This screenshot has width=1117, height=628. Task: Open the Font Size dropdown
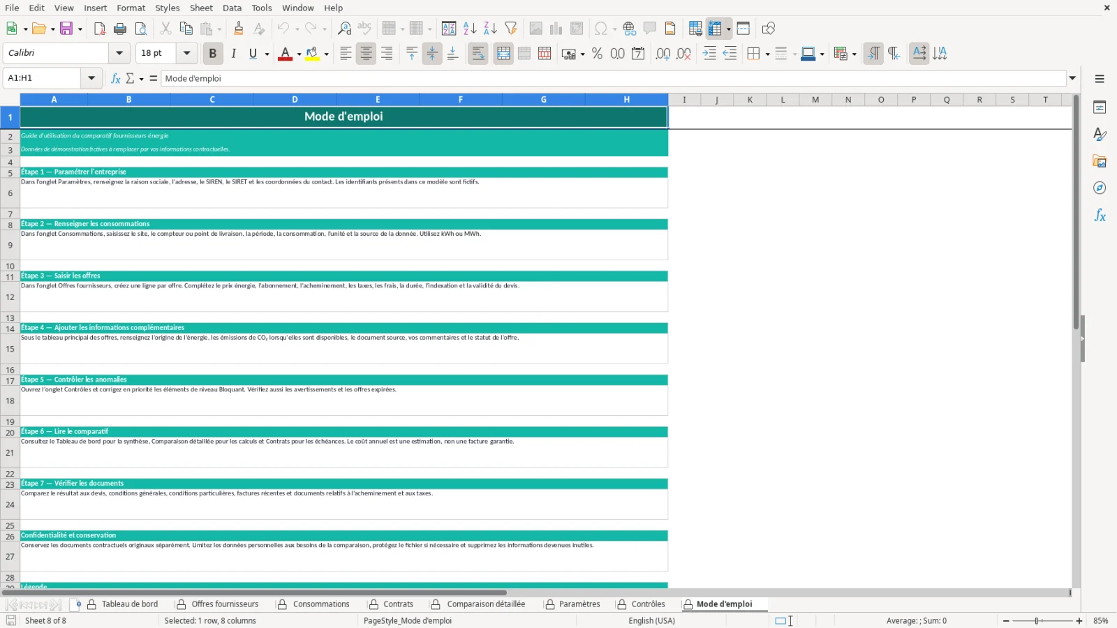[x=186, y=53]
